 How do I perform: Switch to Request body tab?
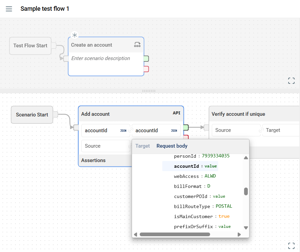point(172,146)
